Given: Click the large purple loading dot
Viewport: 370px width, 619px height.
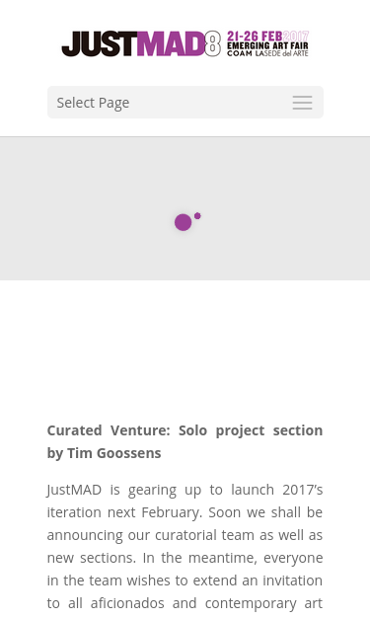Looking at the screenshot, I should coord(184,222).
